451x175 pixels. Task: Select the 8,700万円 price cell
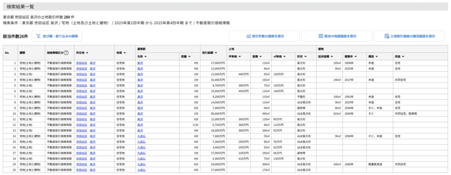point(214,86)
